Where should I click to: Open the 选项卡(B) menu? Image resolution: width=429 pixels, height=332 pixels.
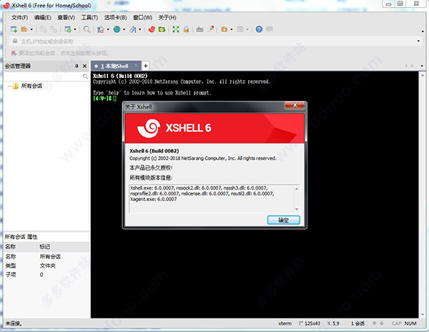pos(115,17)
